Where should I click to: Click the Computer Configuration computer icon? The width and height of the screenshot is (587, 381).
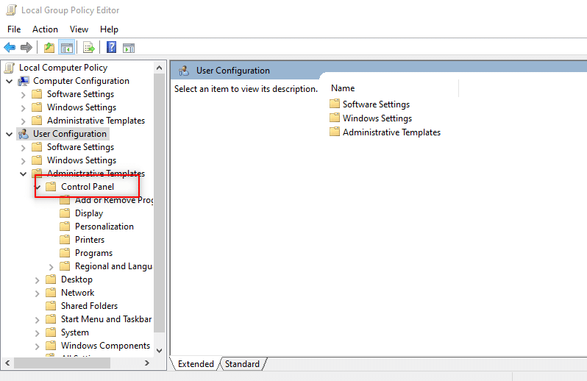click(x=24, y=81)
